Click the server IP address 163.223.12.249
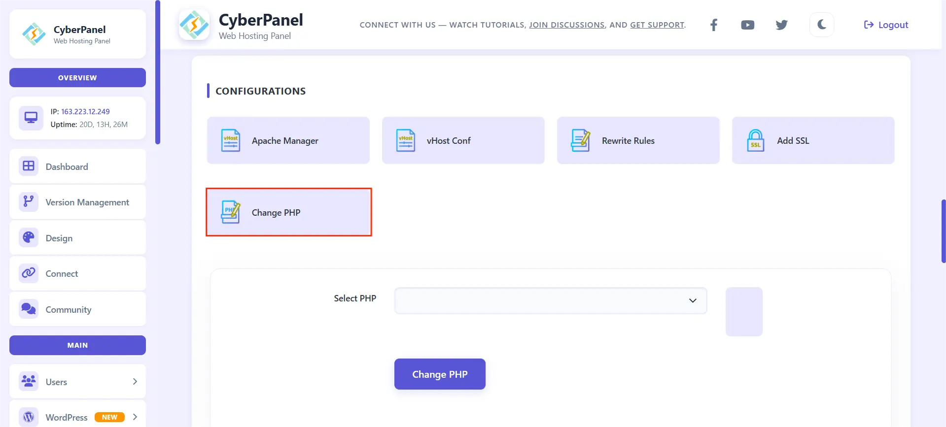The width and height of the screenshot is (946, 427). pyautogui.click(x=85, y=112)
